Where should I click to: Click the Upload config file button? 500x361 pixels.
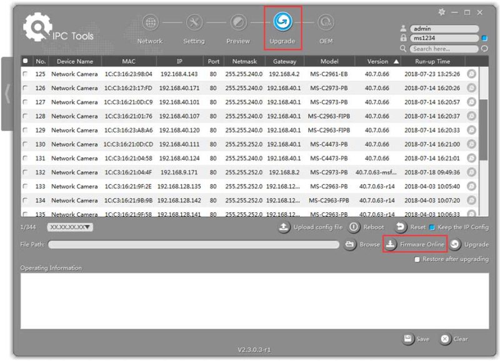[x=283, y=227]
